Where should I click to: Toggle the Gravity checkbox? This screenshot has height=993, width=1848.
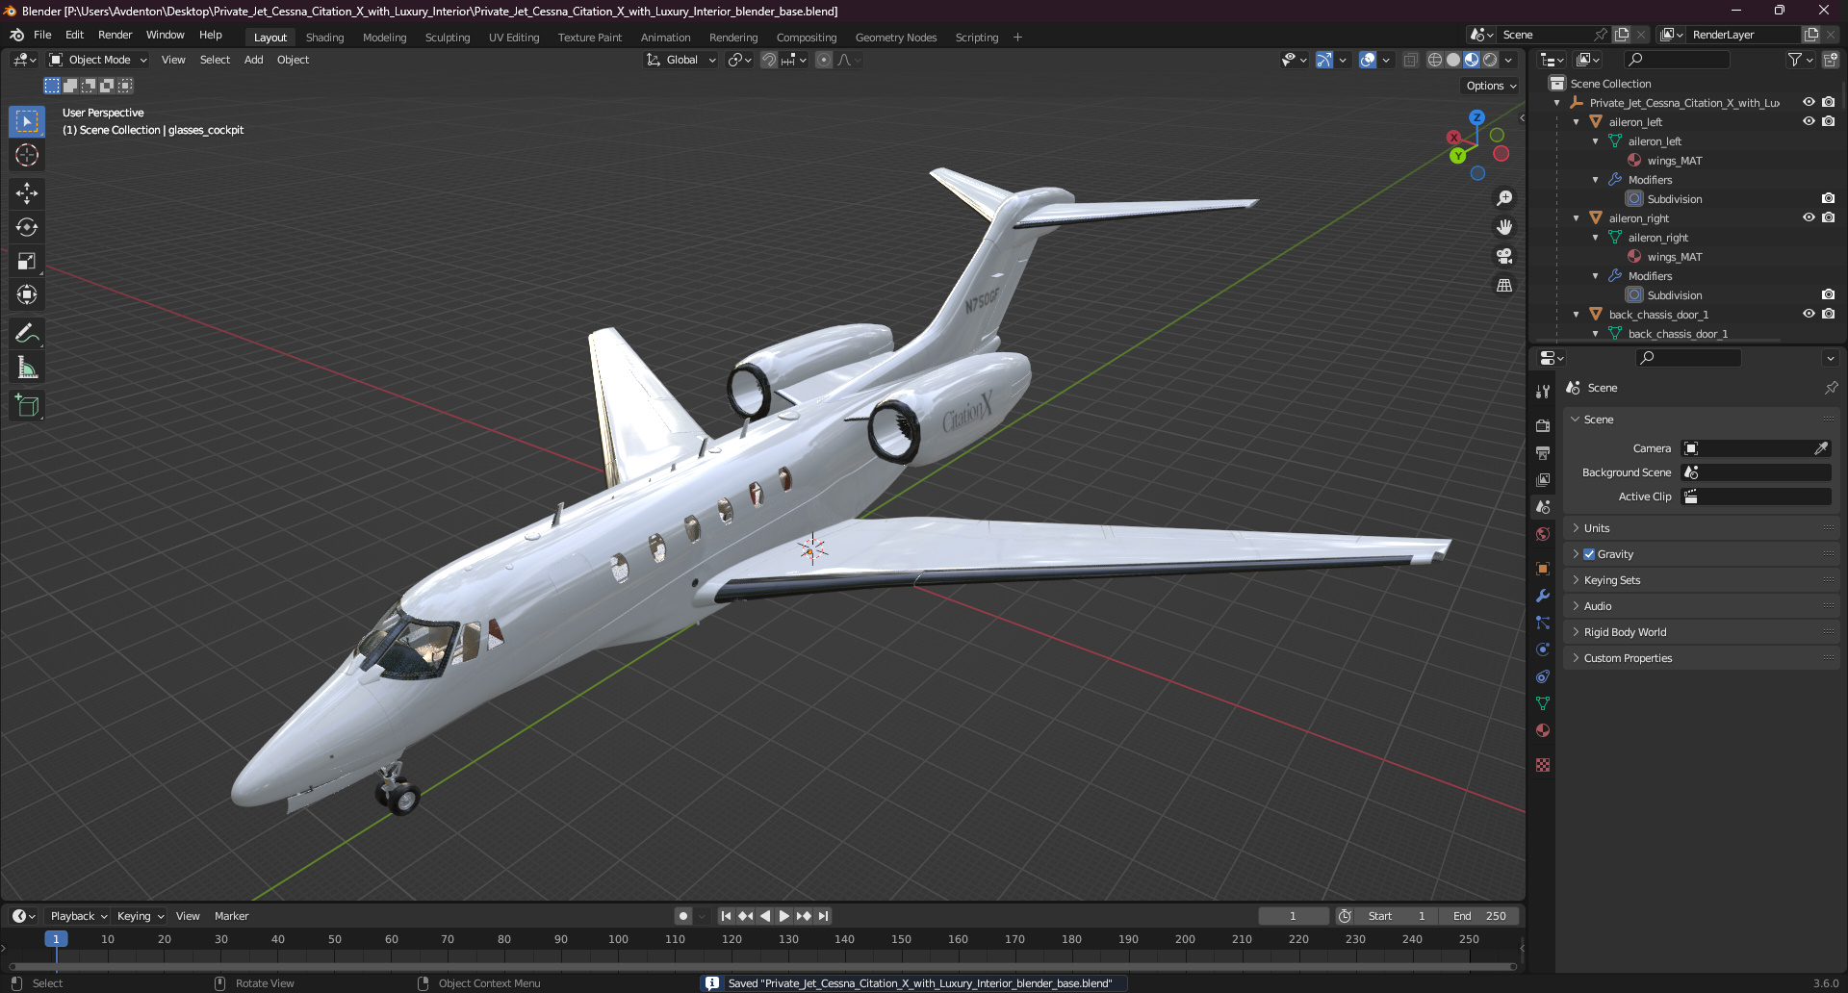point(1589,554)
